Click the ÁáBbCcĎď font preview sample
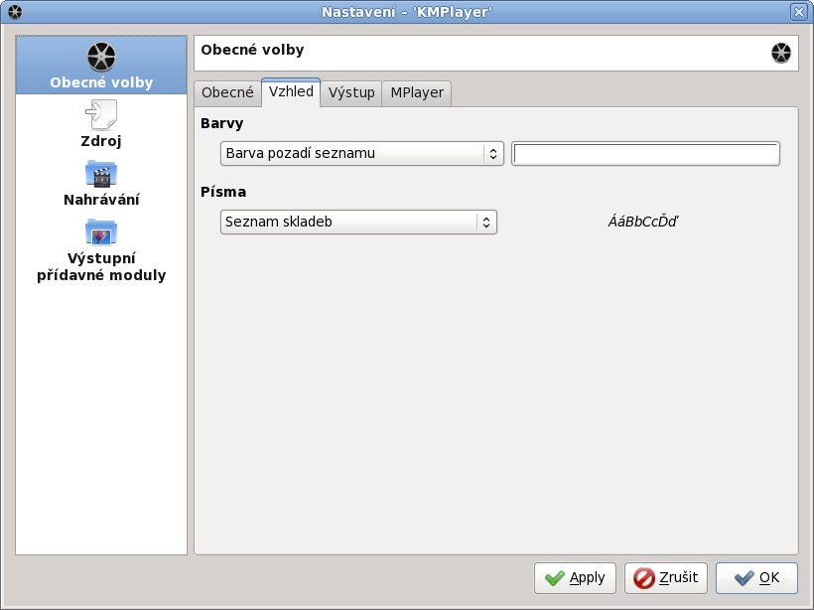The height and width of the screenshot is (610, 814). point(642,222)
